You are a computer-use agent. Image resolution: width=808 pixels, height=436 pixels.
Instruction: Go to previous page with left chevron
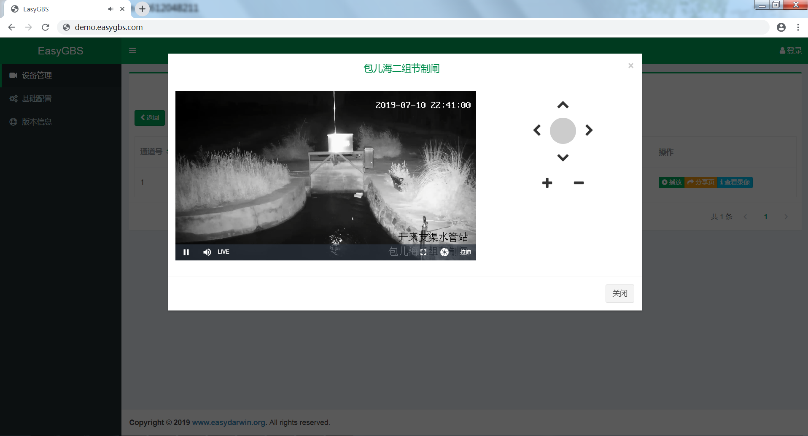(x=746, y=217)
